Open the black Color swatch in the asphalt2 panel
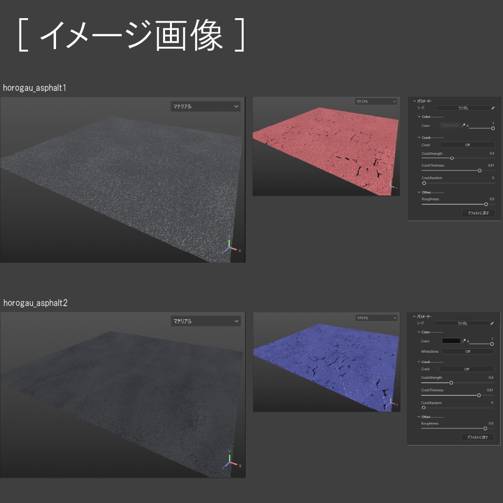Screen dimensions: 503x503 click(x=451, y=341)
